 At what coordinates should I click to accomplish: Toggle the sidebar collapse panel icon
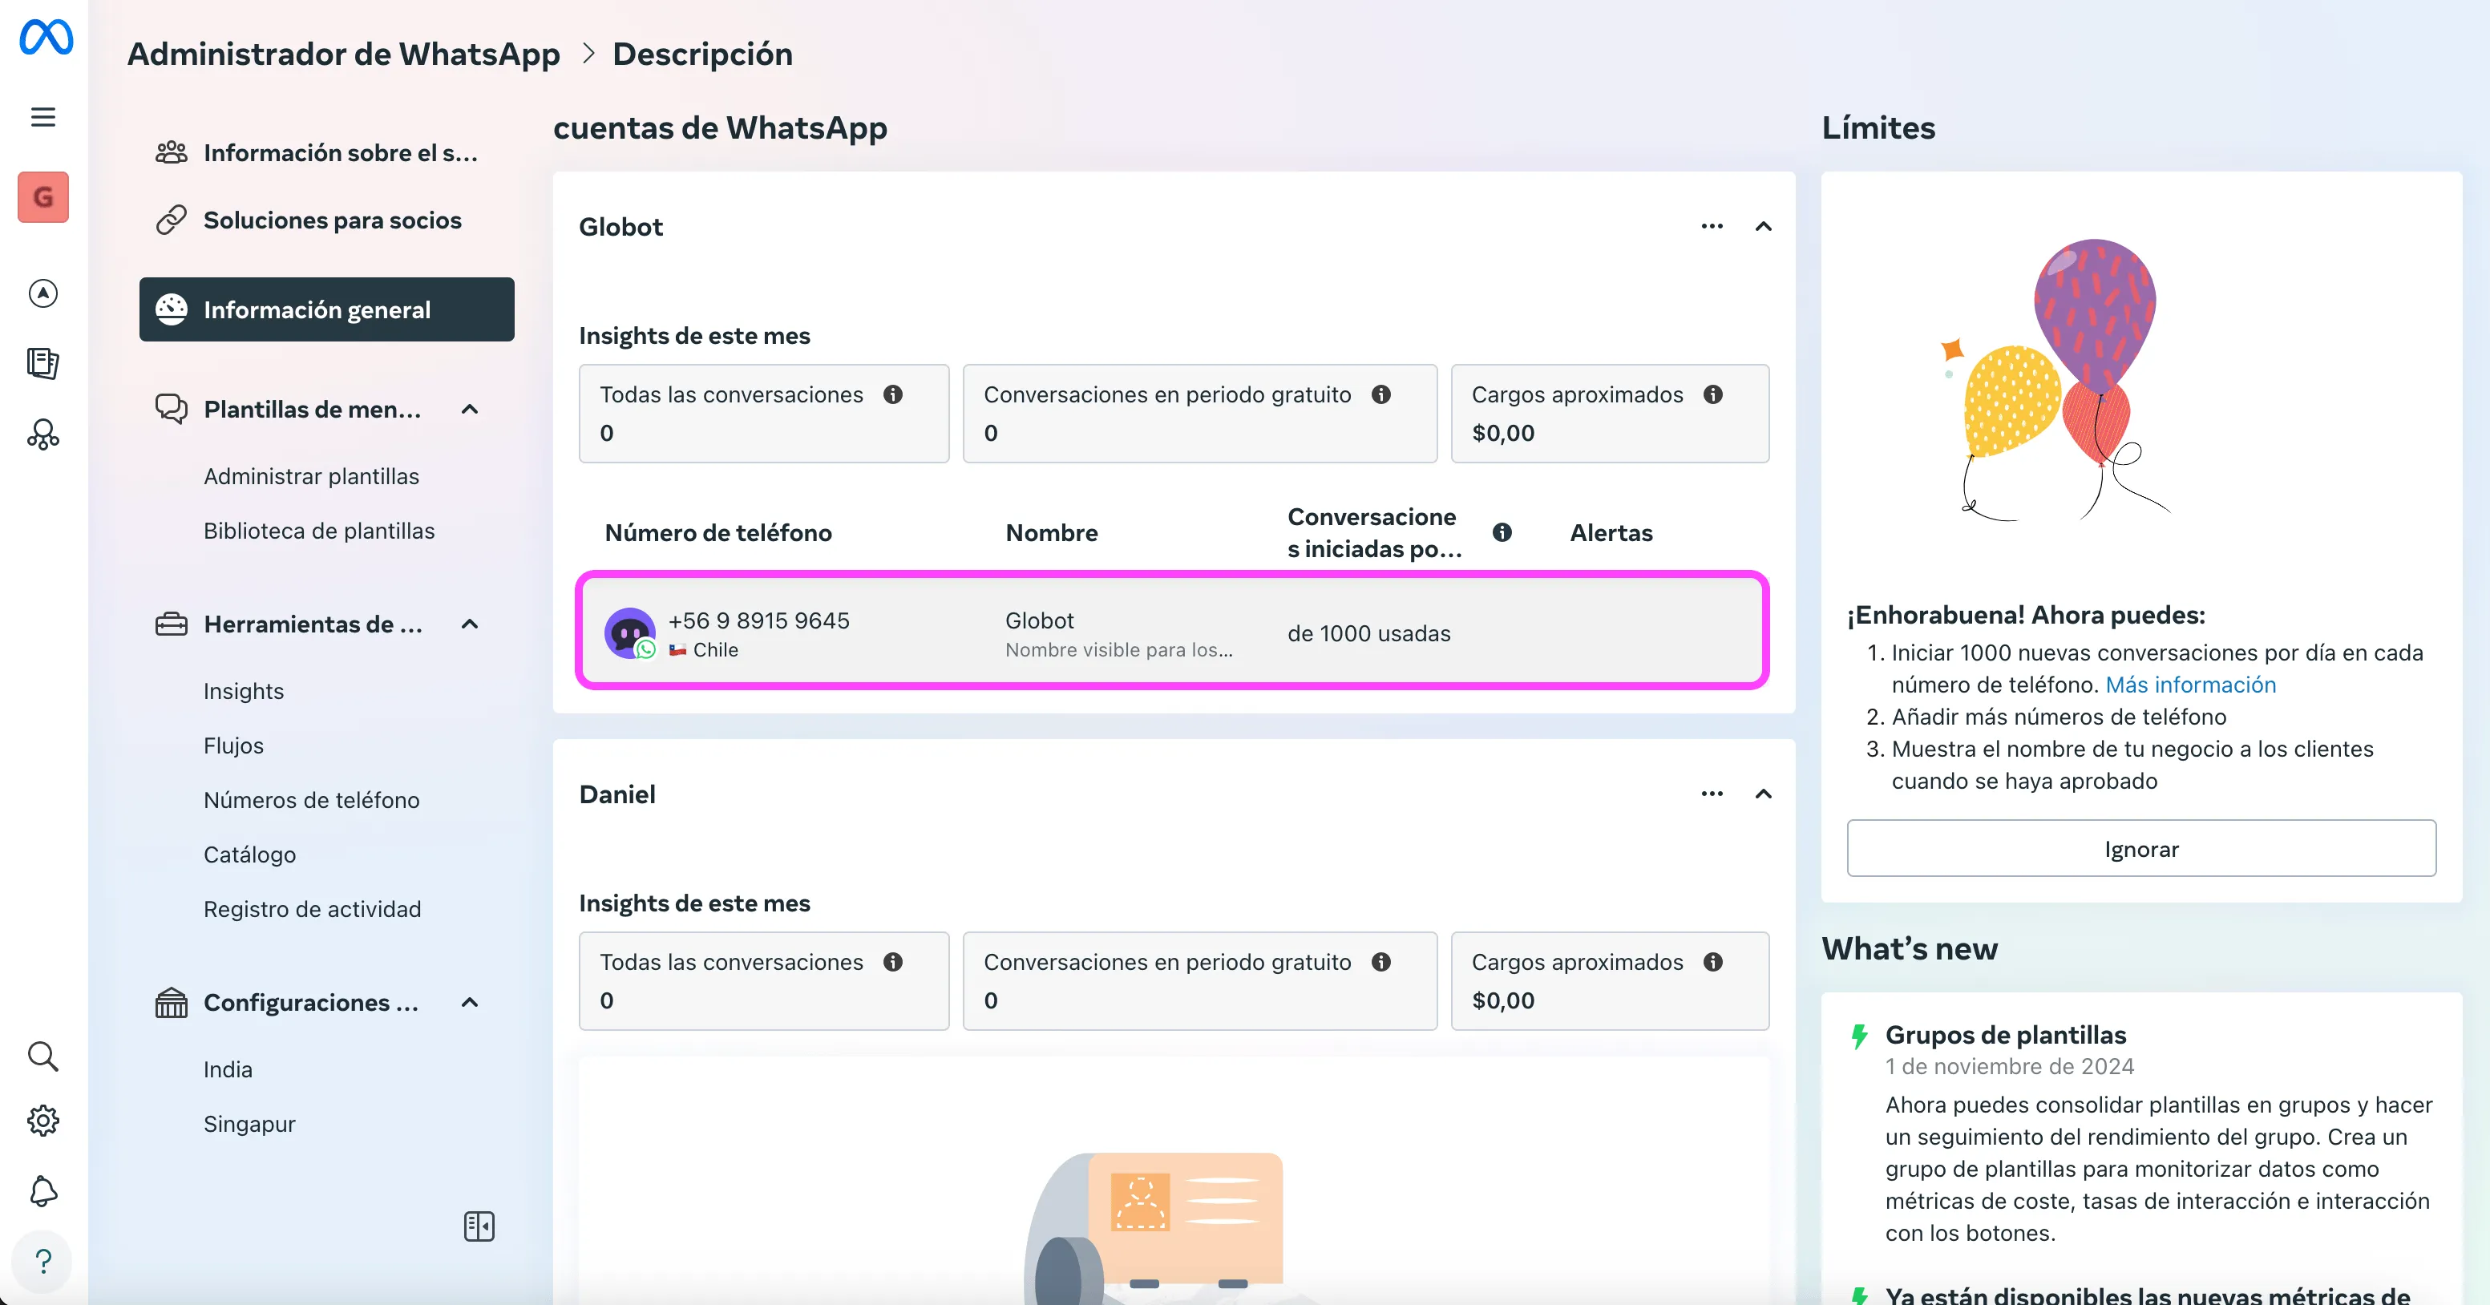pyautogui.click(x=479, y=1226)
